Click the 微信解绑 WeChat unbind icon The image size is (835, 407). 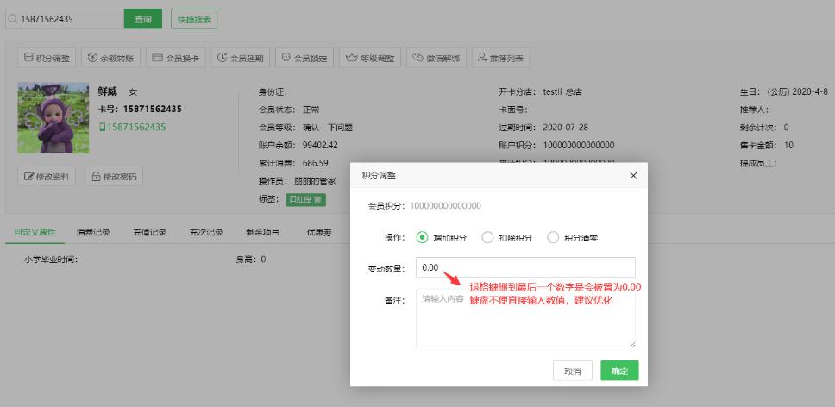pos(436,58)
